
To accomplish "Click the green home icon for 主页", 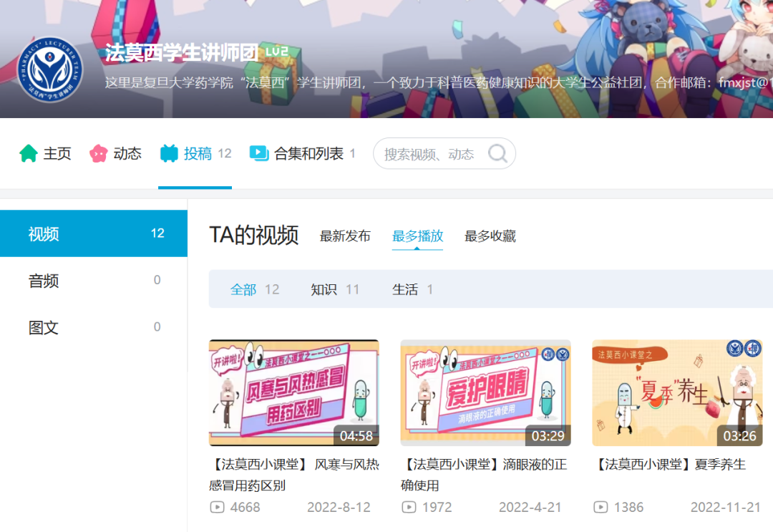I will pos(29,153).
